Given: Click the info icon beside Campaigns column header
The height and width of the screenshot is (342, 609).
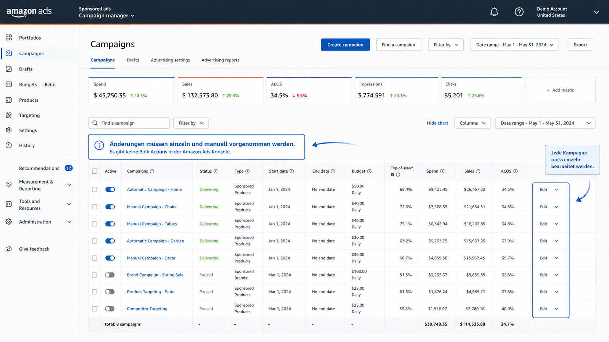Looking at the screenshot, I should tap(152, 171).
